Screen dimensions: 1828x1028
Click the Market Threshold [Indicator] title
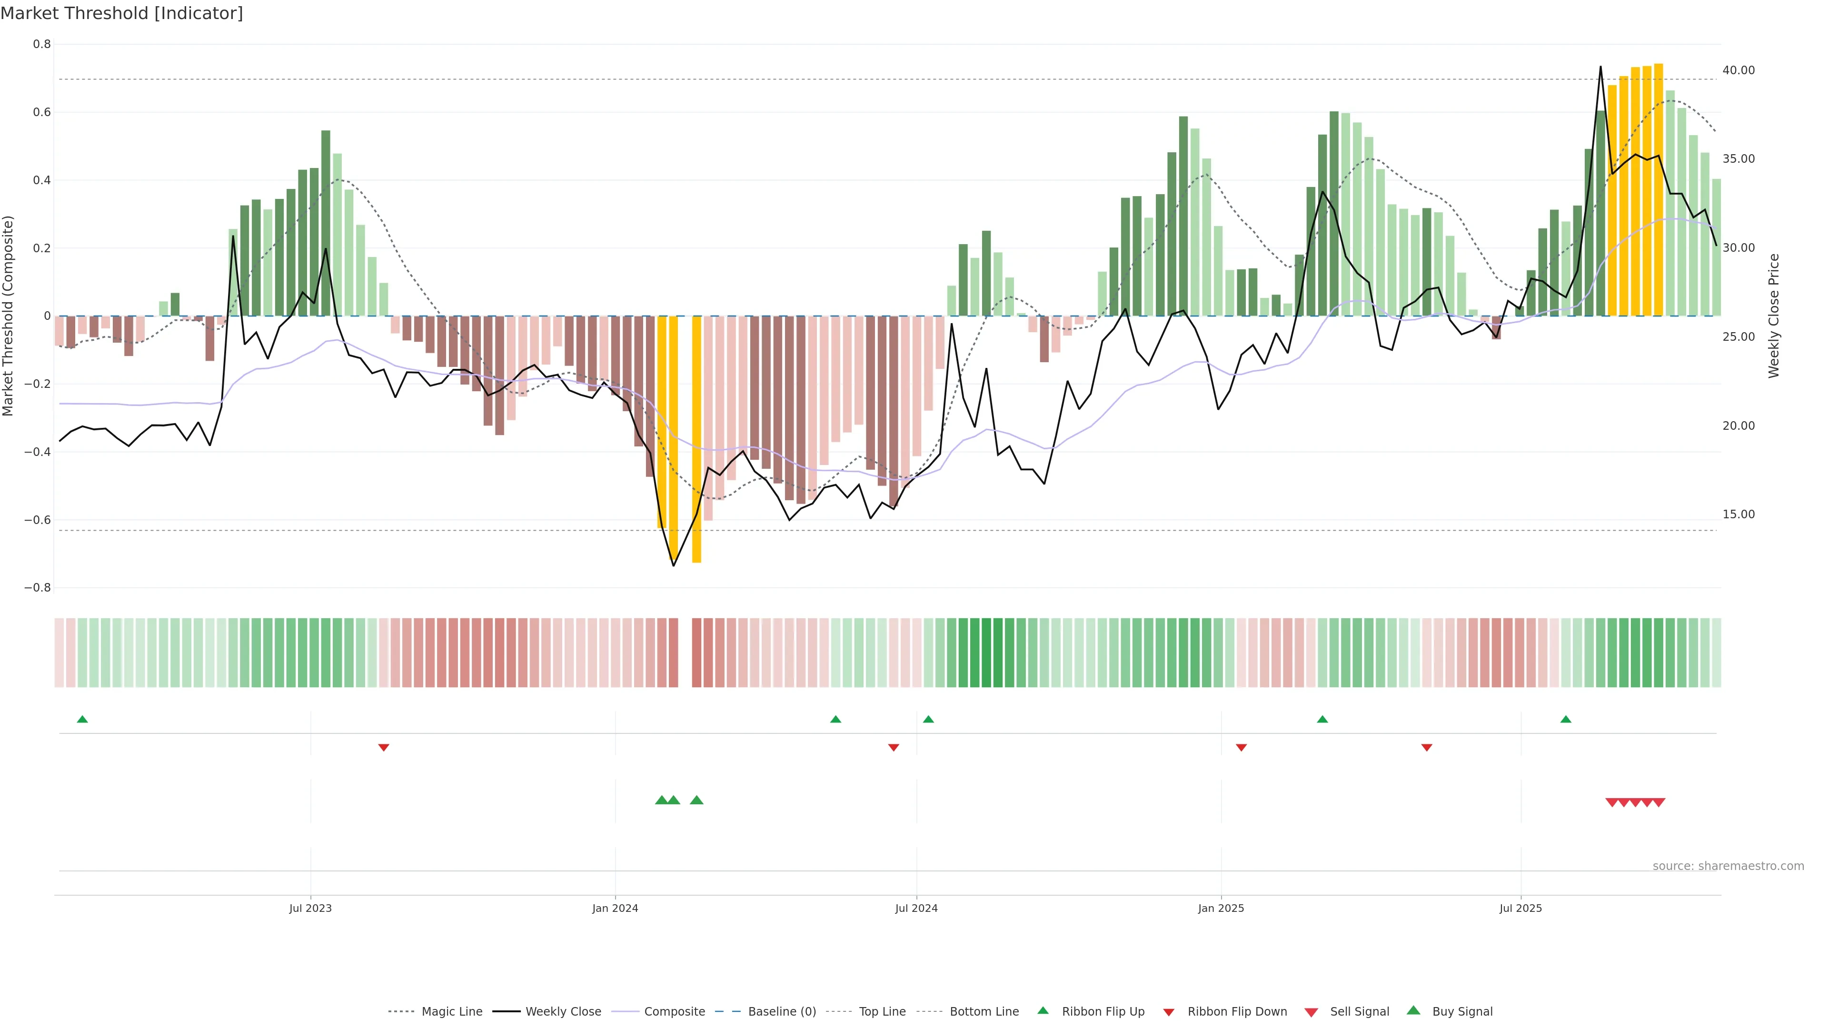click(121, 13)
